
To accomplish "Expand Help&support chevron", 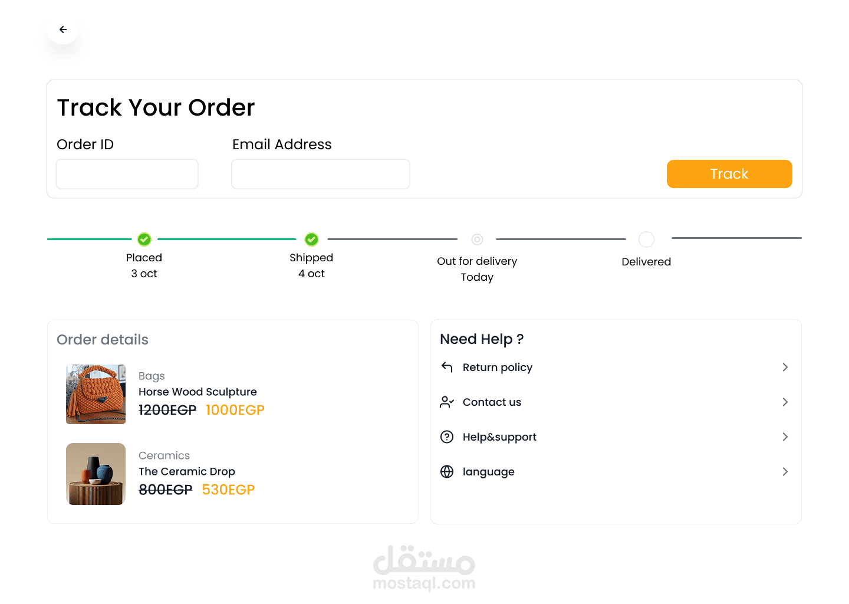I will tap(785, 437).
